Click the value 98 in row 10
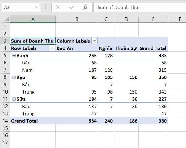This screenshot has height=148, width=186. pyautogui.click(x=110, y=92)
